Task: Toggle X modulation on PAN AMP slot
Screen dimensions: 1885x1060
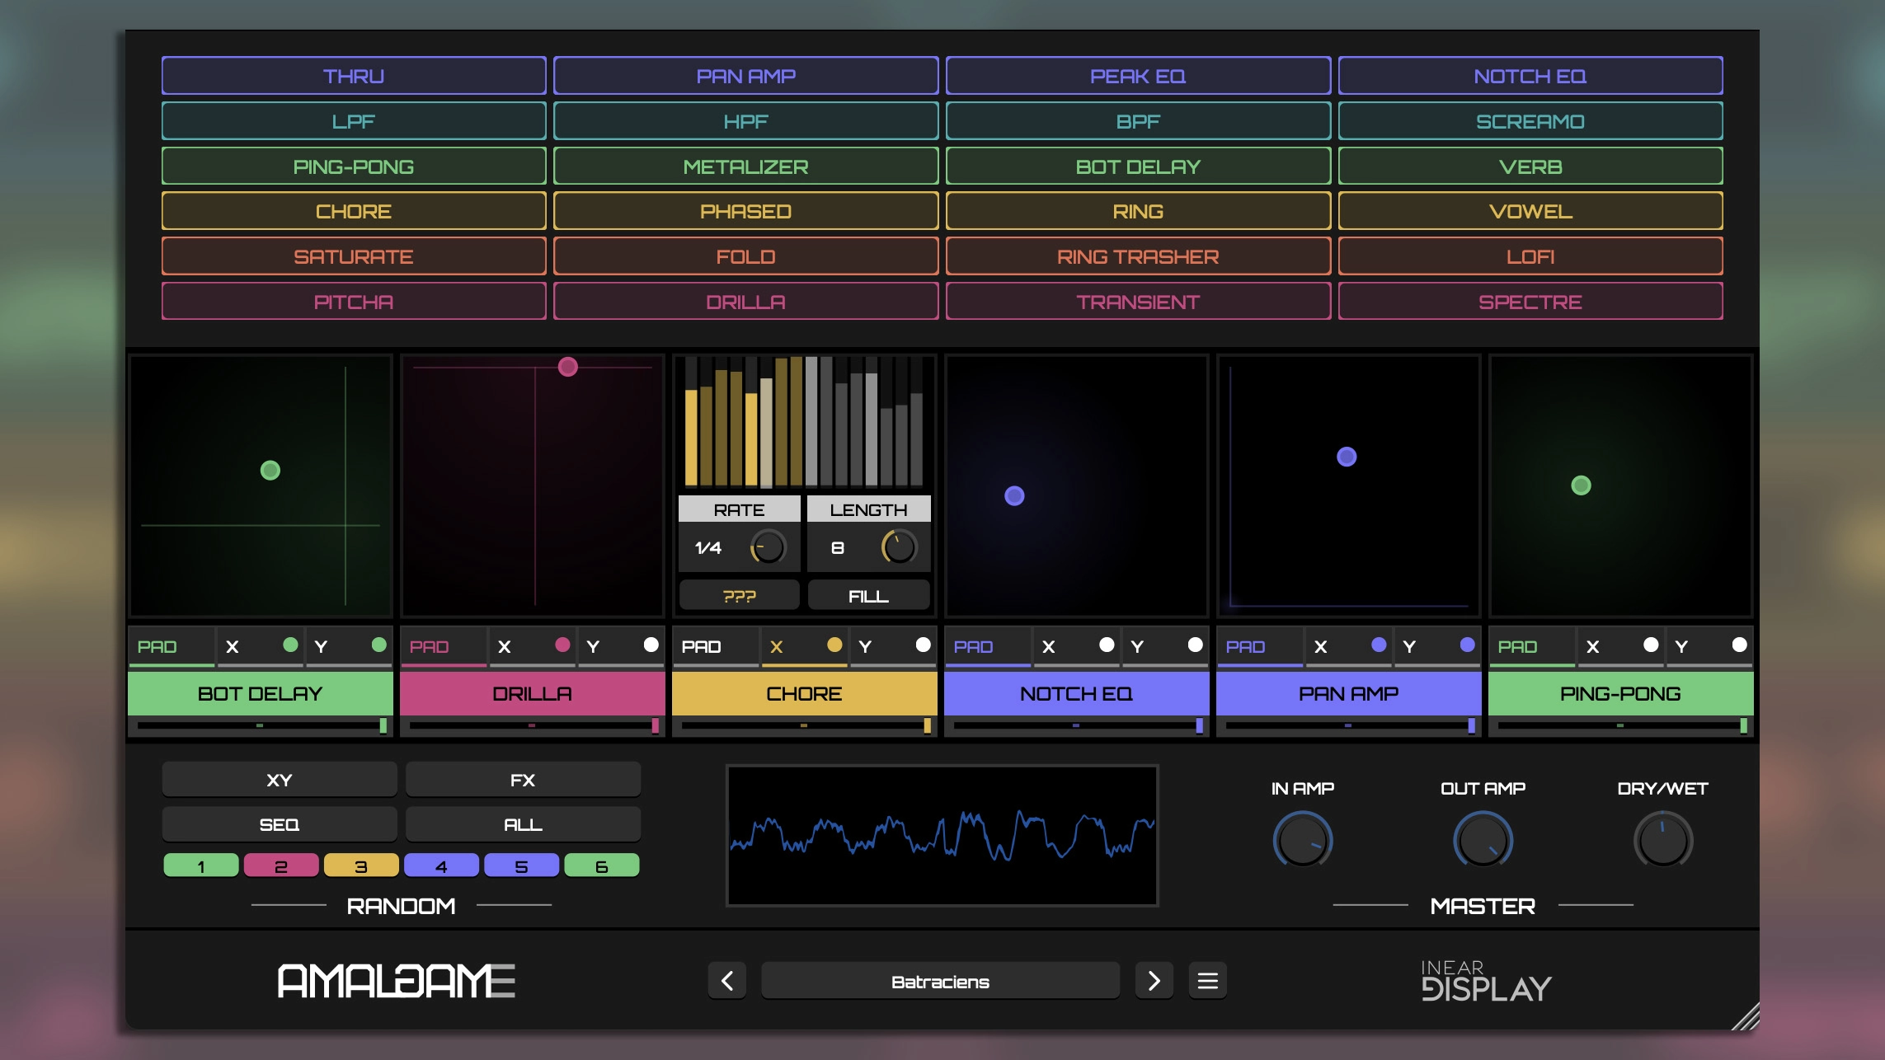Action: (1349, 646)
